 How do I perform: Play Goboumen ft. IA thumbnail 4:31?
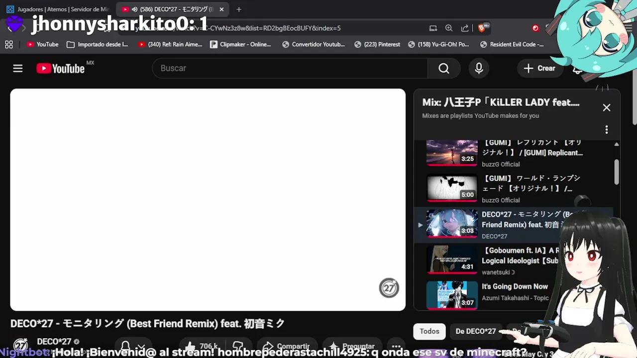pos(452,259)
